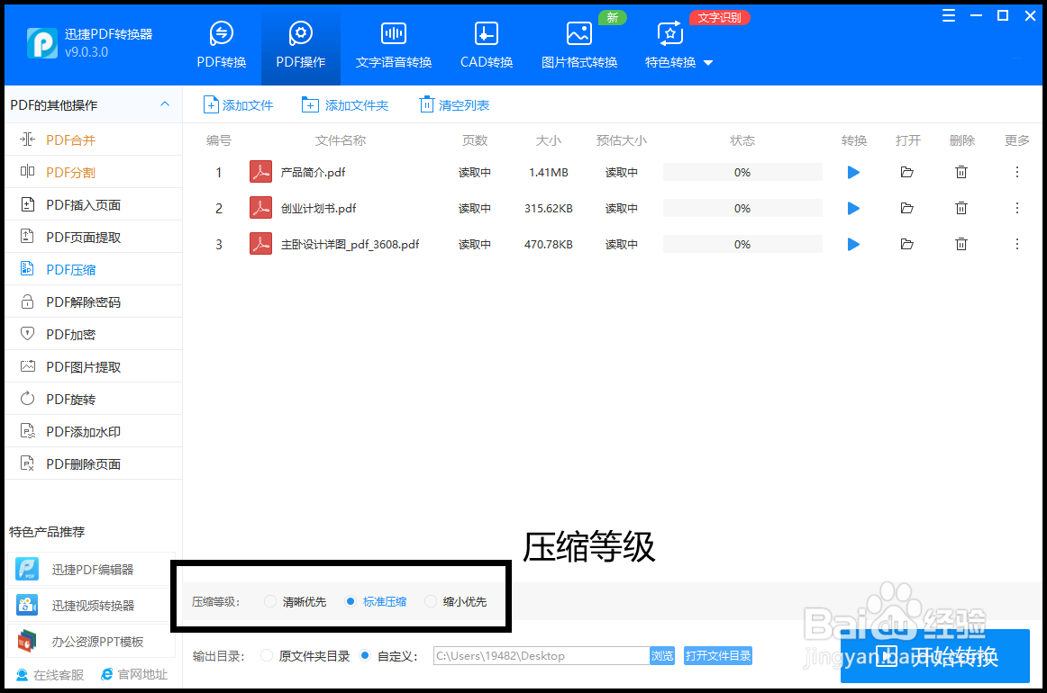This screenshot has width=1047, height=693.
Task: Delete 主卧设计详图_pdf_3608.pdf with trash icon
Action: 961,244
